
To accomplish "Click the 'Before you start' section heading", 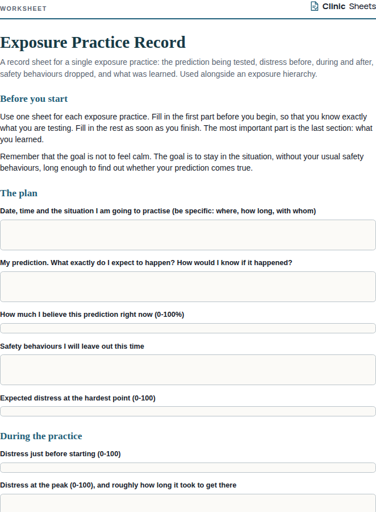I will [x=34, y=98].
